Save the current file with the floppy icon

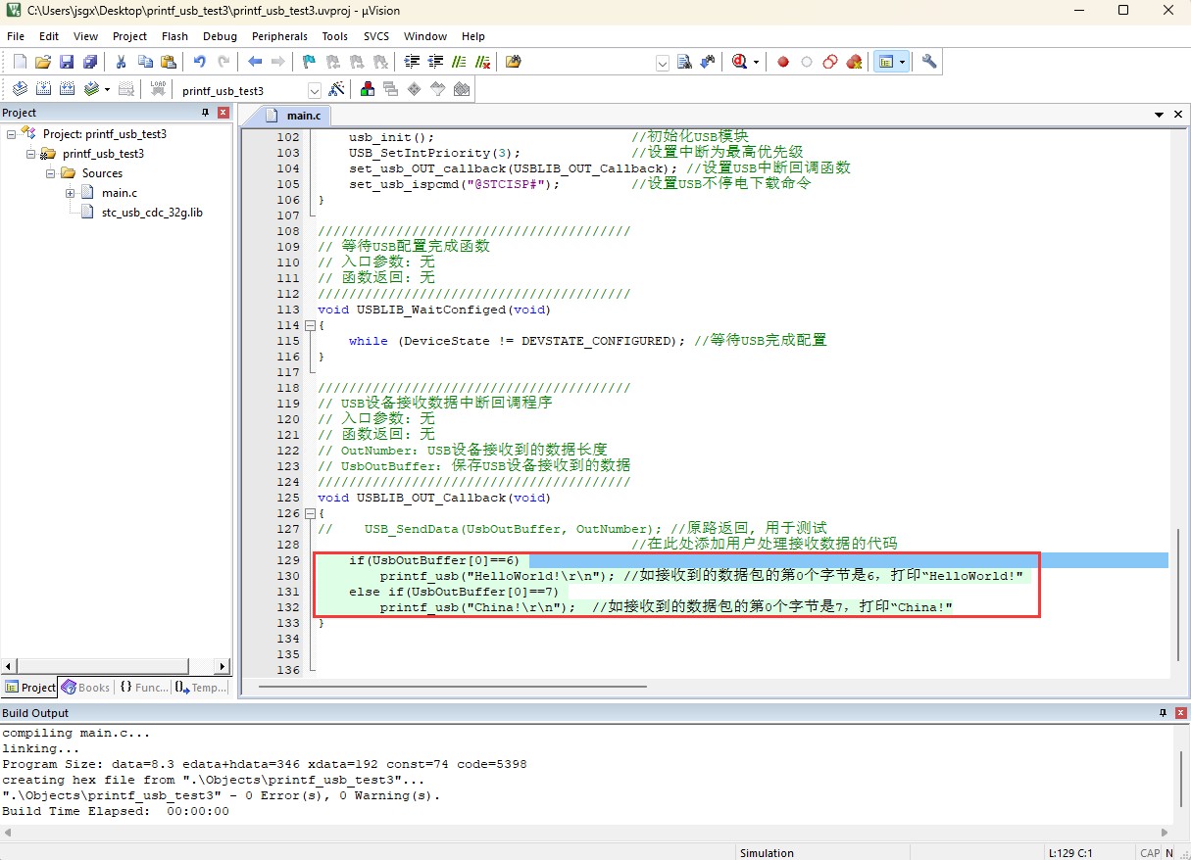point(67,62)
